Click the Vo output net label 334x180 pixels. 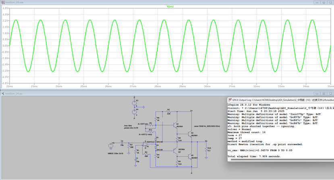[x=206, y=141]
